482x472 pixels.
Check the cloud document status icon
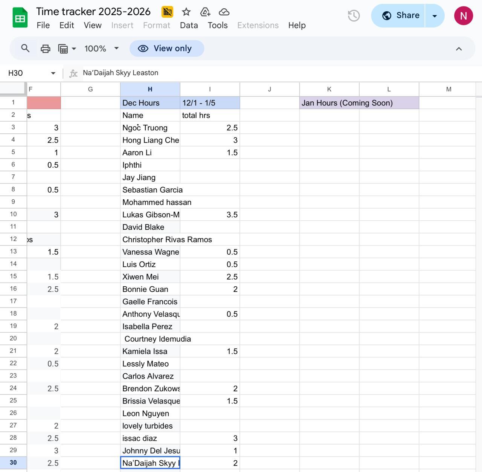pos(224,12)
